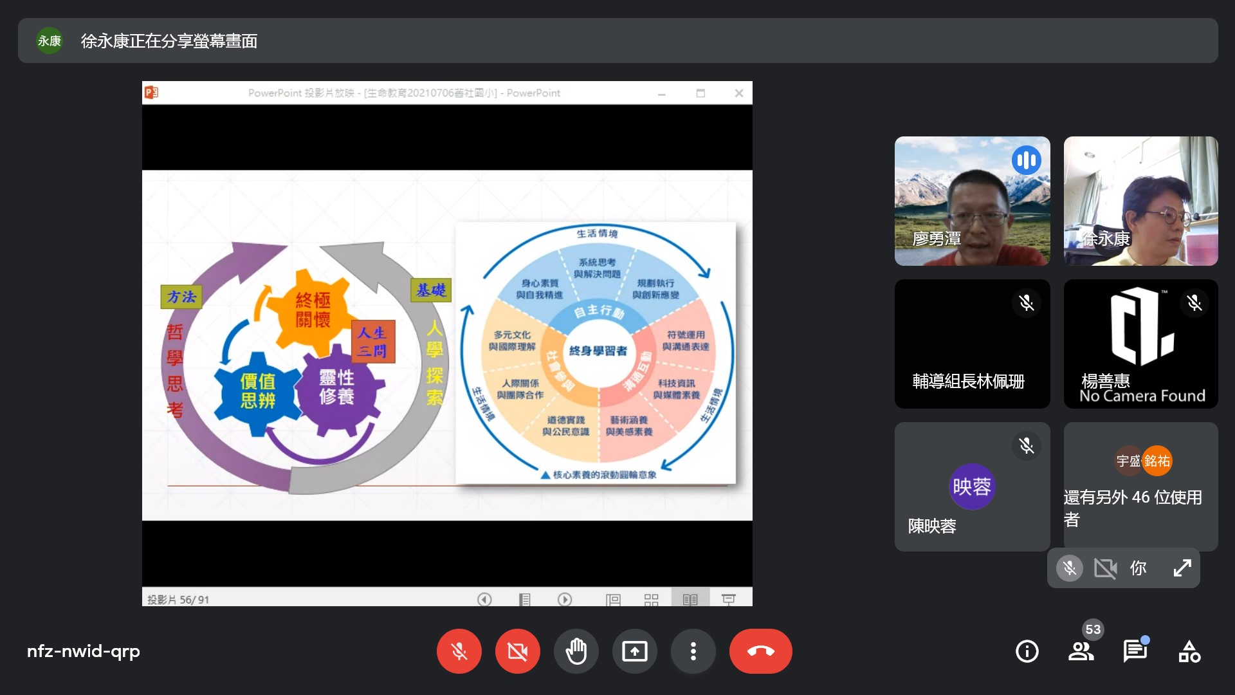Viewport: 1235px width, 695px height.
Task: Open the present now share-screen option
Action: click(x=634, y=651)
